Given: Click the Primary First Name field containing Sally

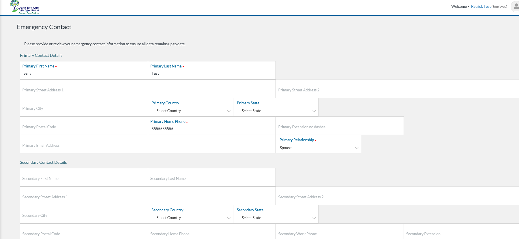Looking at the screenshot, I should pyautogui.click(x=84, y=74).
